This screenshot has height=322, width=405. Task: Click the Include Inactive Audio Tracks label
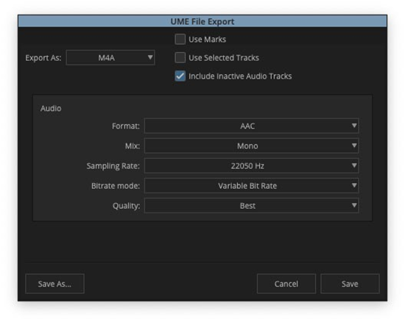pos(240,76)
